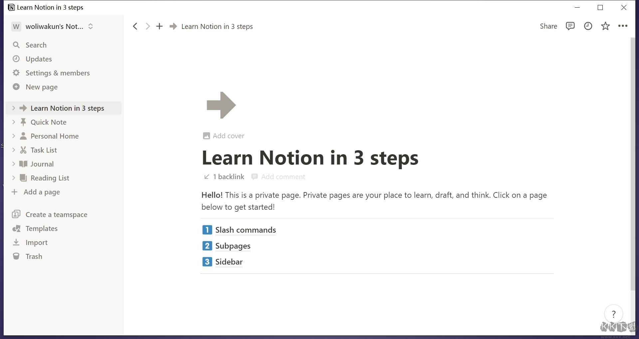Open the workspace switcher dropdown arrows
This screenshot has width=639, height=339.
91,26
